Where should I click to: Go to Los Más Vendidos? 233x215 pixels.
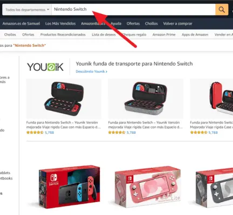tap(60, 24)
